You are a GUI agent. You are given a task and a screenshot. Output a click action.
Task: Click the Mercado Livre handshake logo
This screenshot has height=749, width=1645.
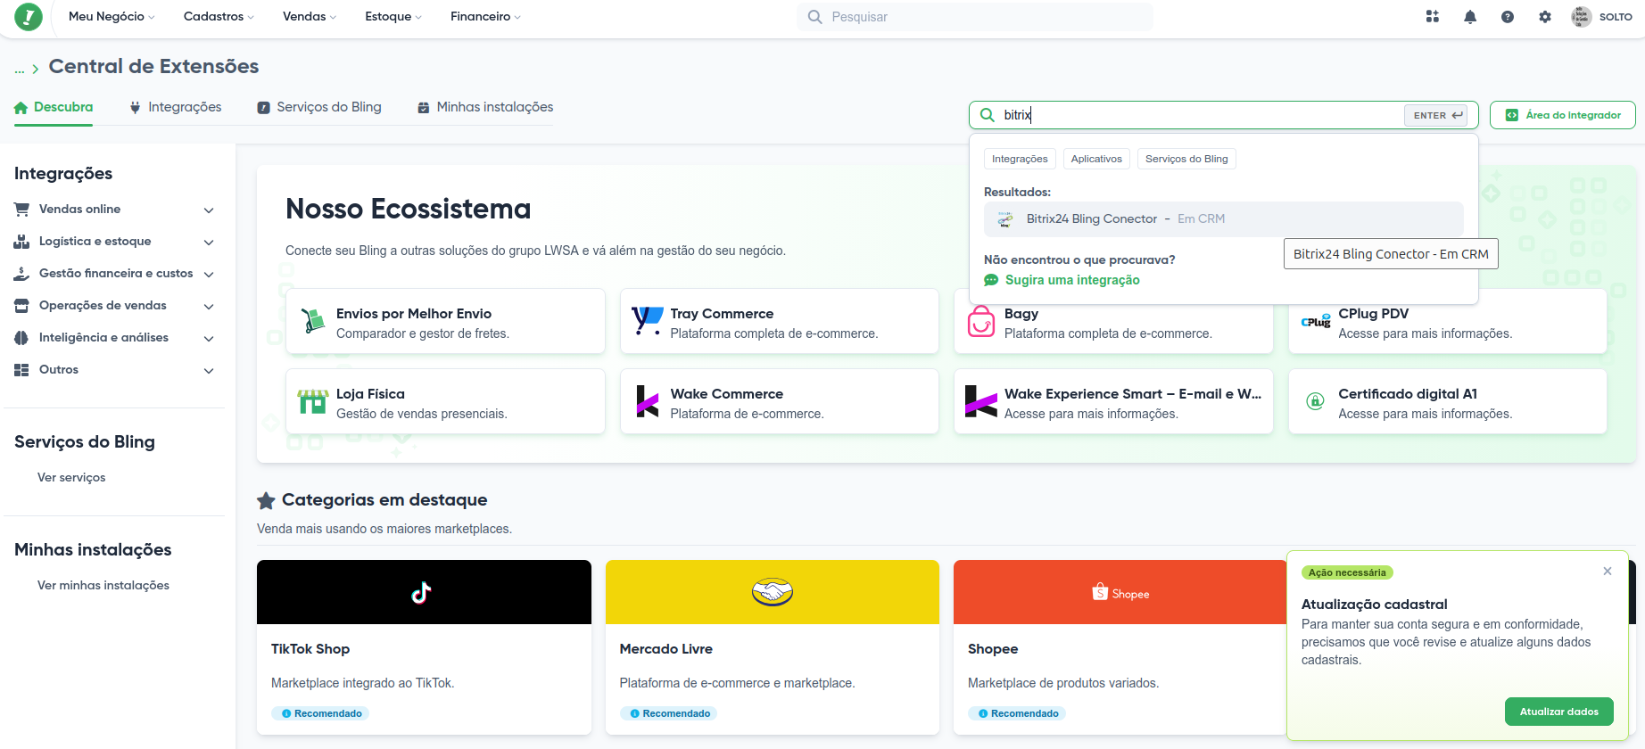pos(773,592)
